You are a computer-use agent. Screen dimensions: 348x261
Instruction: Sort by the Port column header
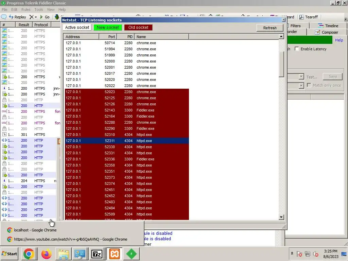tap(108, 37)
